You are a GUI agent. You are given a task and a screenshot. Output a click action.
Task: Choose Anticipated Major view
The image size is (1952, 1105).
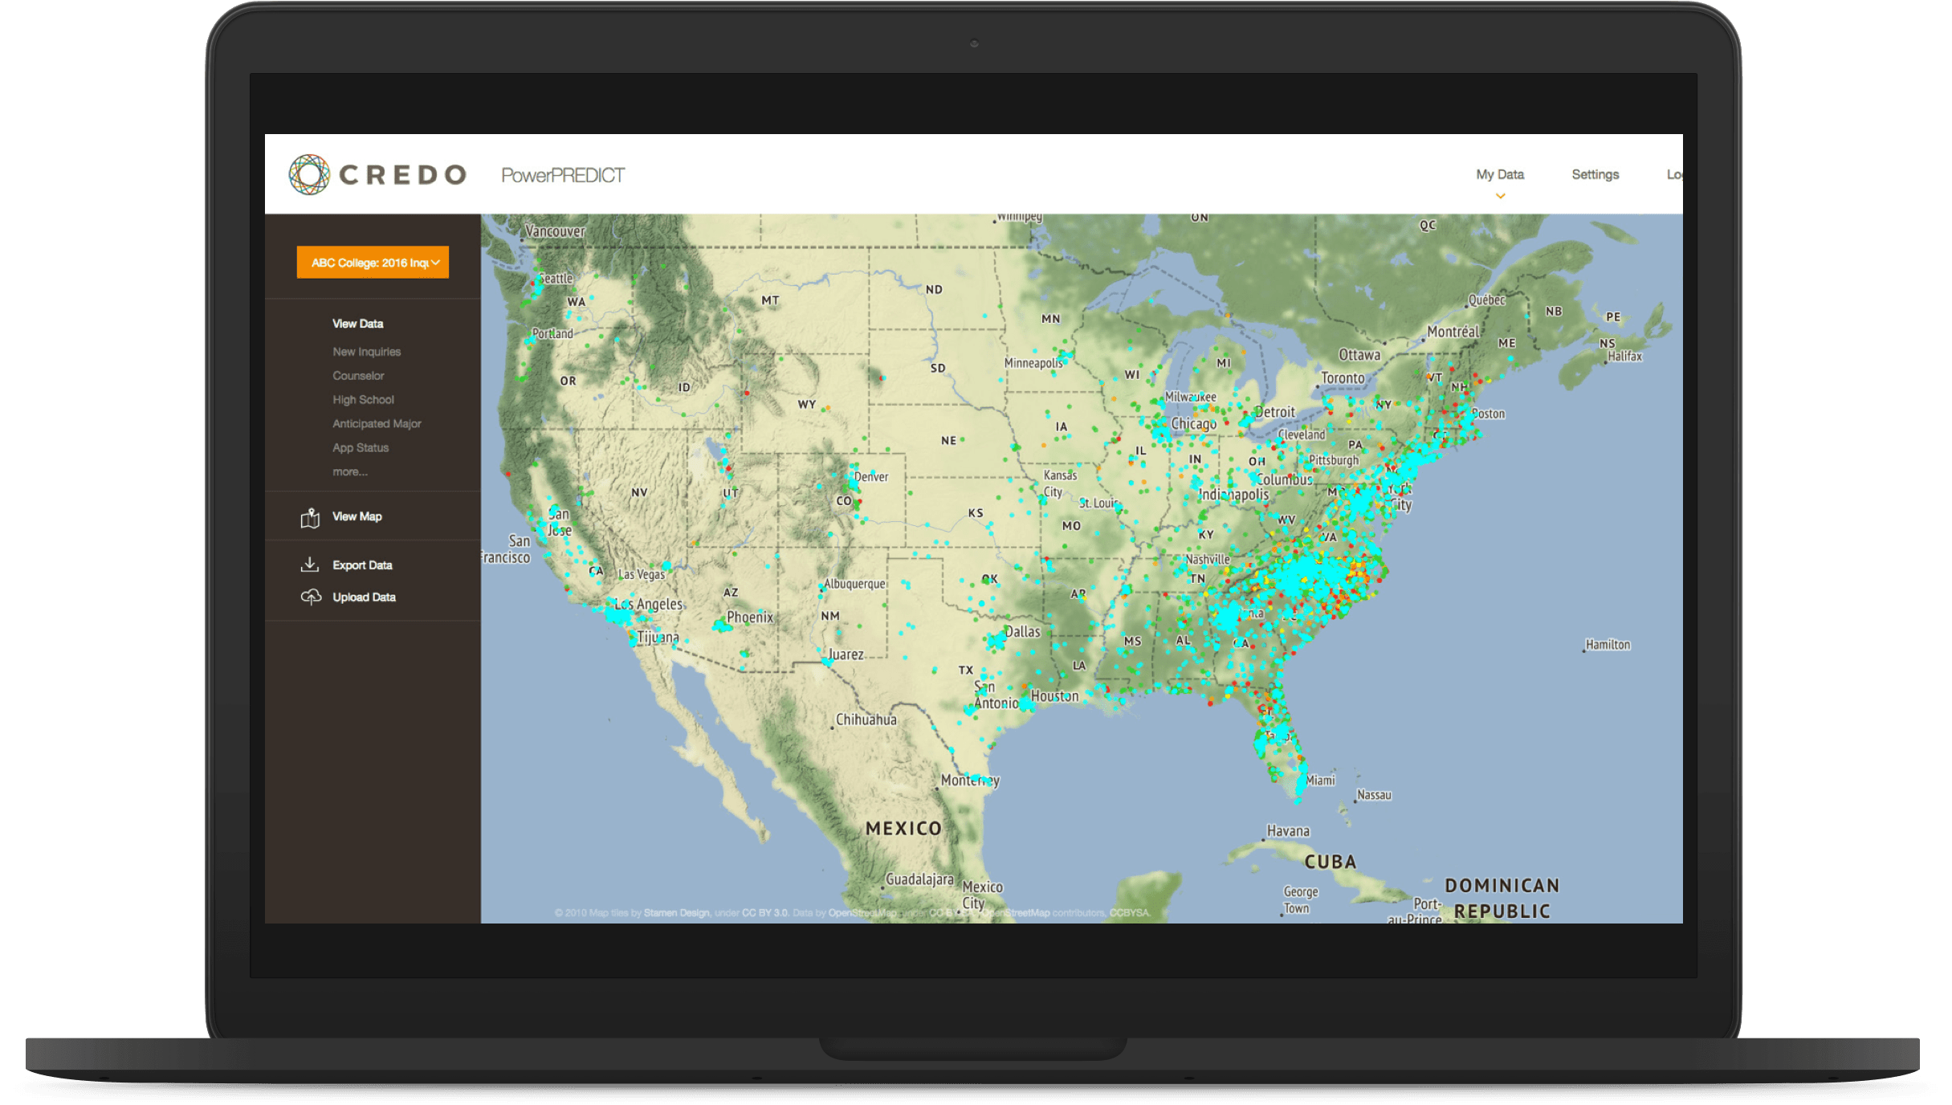tap(377, 424)
